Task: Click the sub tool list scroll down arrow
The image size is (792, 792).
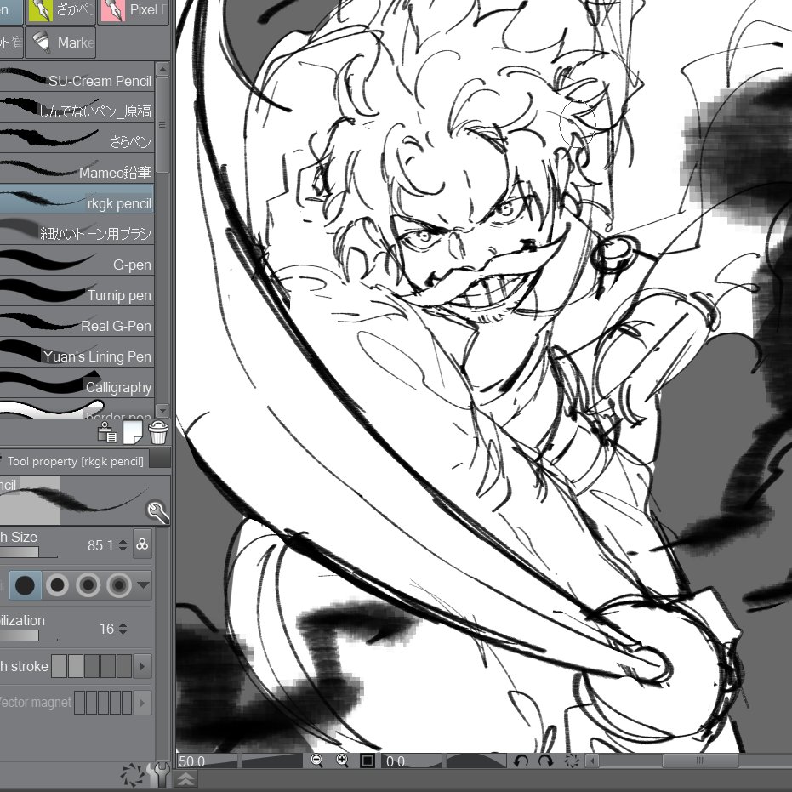Action: point(162,410)
